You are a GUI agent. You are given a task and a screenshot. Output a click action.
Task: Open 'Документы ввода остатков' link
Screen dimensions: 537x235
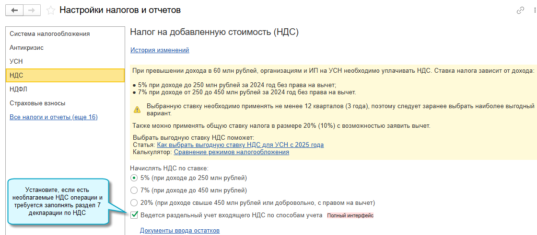[179, 231]
